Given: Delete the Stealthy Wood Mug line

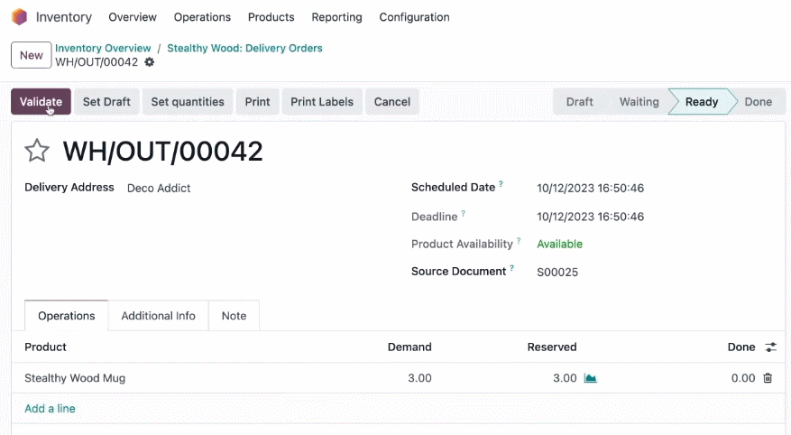Looking at the screenshot, I should click(768, 378).
